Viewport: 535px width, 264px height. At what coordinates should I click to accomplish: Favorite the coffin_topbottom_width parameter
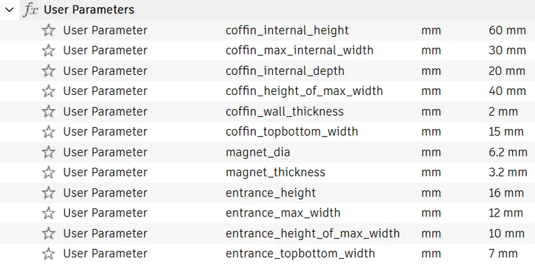(x=48, y=132)
